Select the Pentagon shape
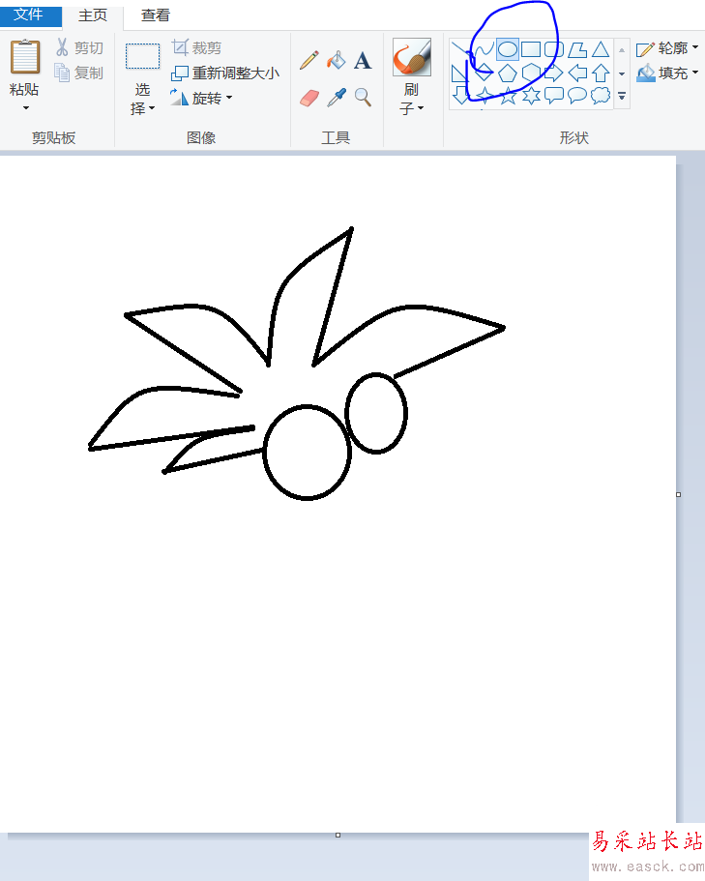The width and height of the screenshot is (705, 881). pos(508,73)
